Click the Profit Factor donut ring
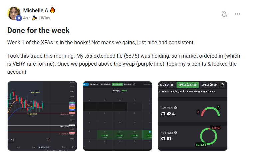 click(209, 136)
